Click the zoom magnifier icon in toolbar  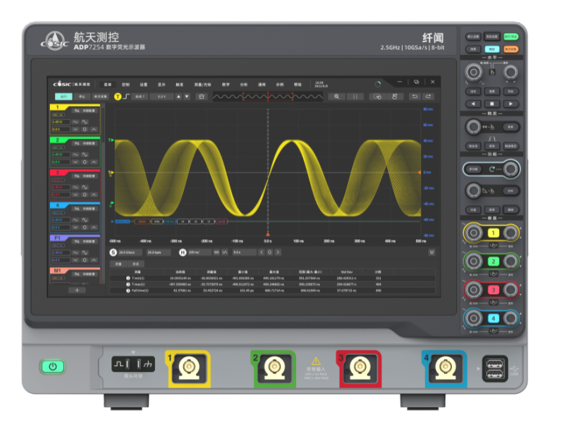pyautogui.click(x=337, y=97)
